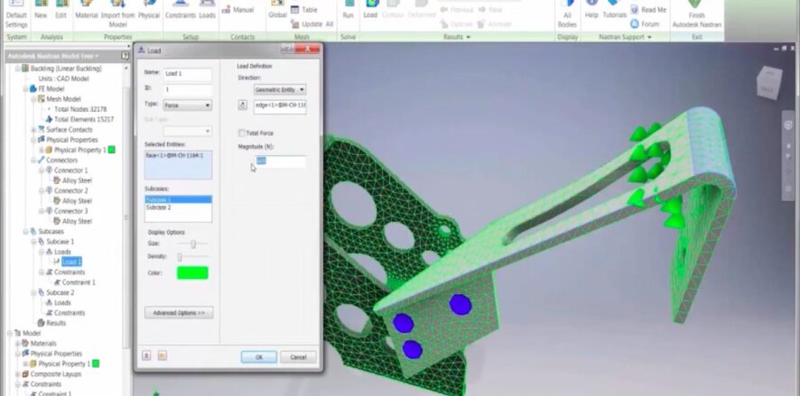Click Total Nodes 32178 tree row
The height and width of the screenshot is (396, 800).
click(x=80, y=109)
